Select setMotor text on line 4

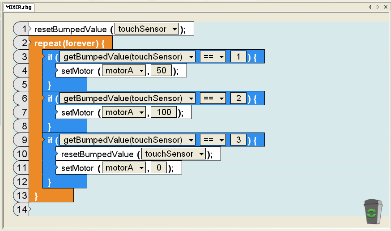click(x=77, y=71)
